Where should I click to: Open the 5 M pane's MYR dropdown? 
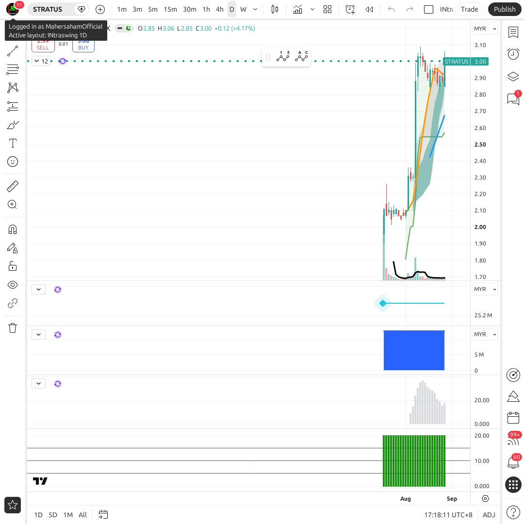click(x=485, y=334)
